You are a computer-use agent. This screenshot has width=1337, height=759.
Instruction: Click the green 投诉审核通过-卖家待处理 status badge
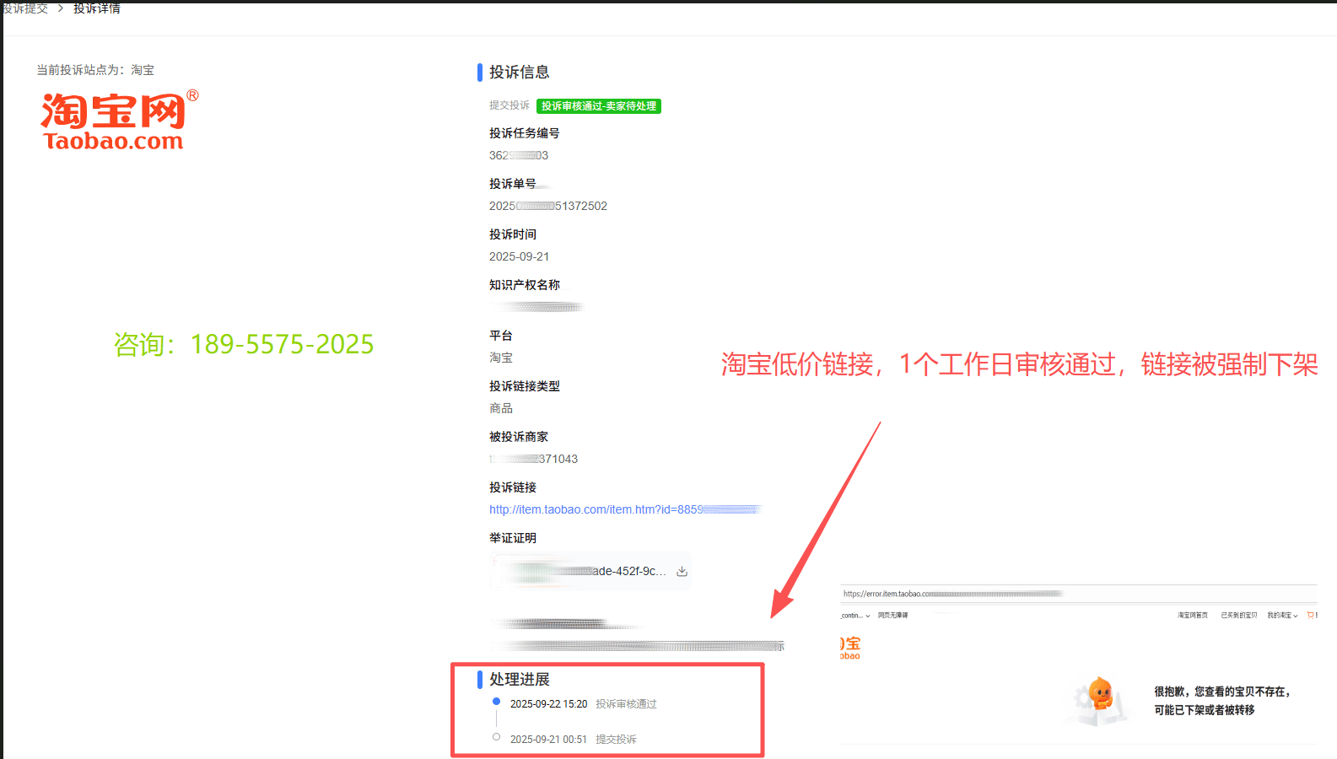click(598, 106)
